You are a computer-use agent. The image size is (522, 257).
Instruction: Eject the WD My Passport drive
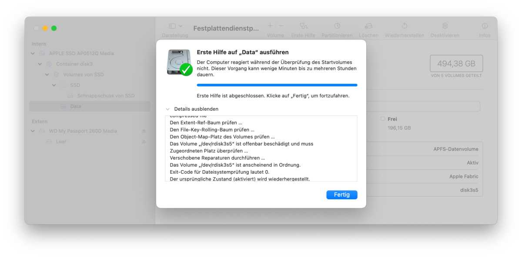click(x=144, y=131)
